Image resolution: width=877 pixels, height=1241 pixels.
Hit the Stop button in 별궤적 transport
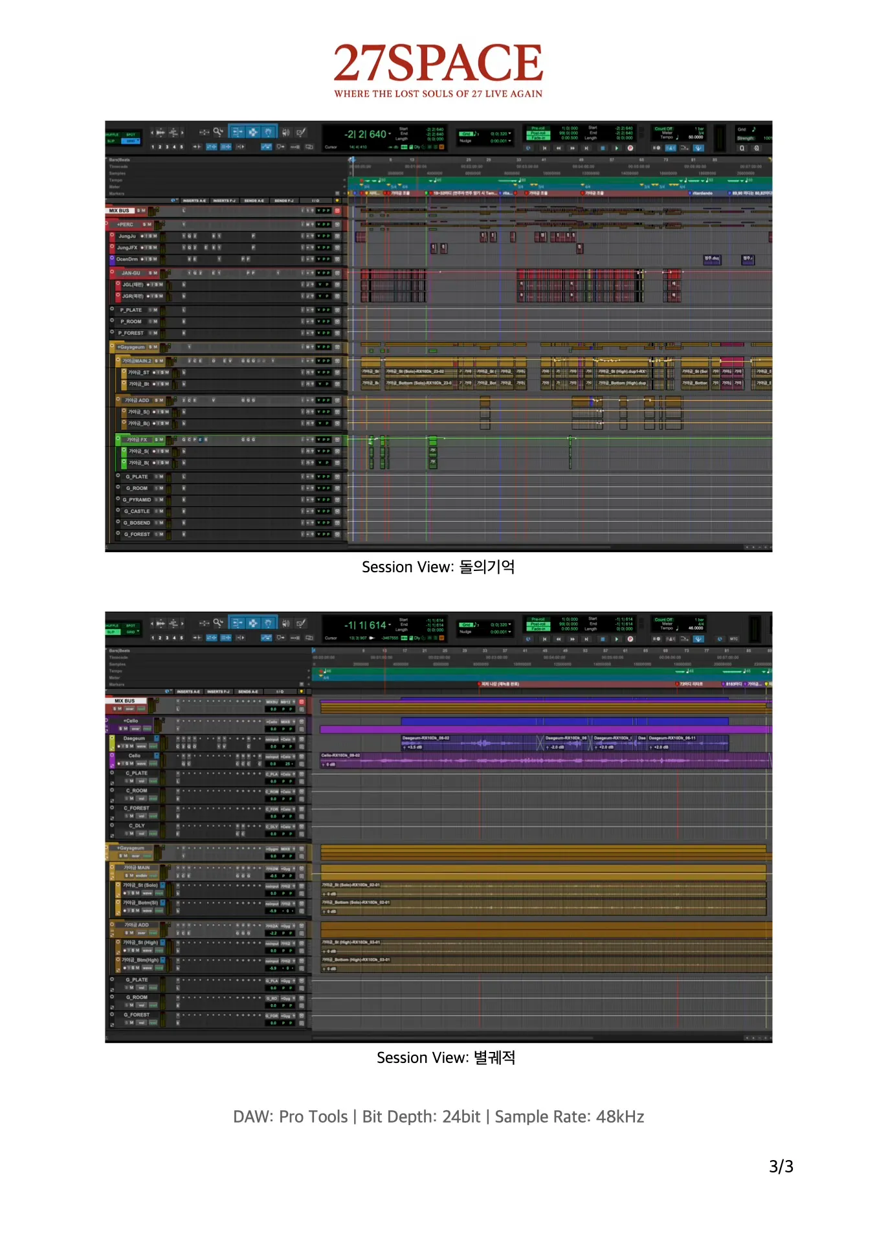click(x=603, y=639)
